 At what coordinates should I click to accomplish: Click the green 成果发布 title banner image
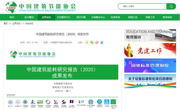[x=62, y=72]
